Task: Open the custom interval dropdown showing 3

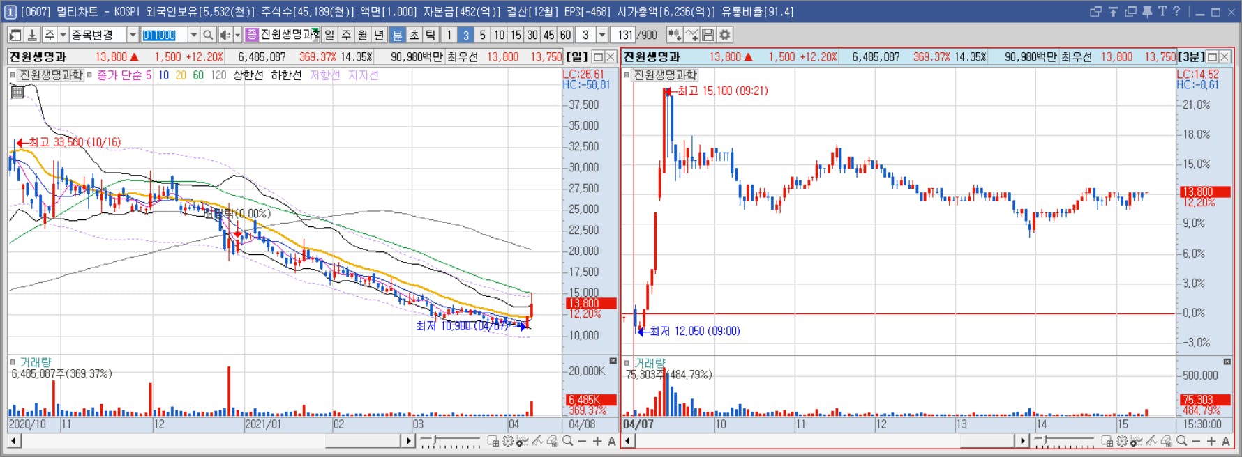Action: [602, 35]
